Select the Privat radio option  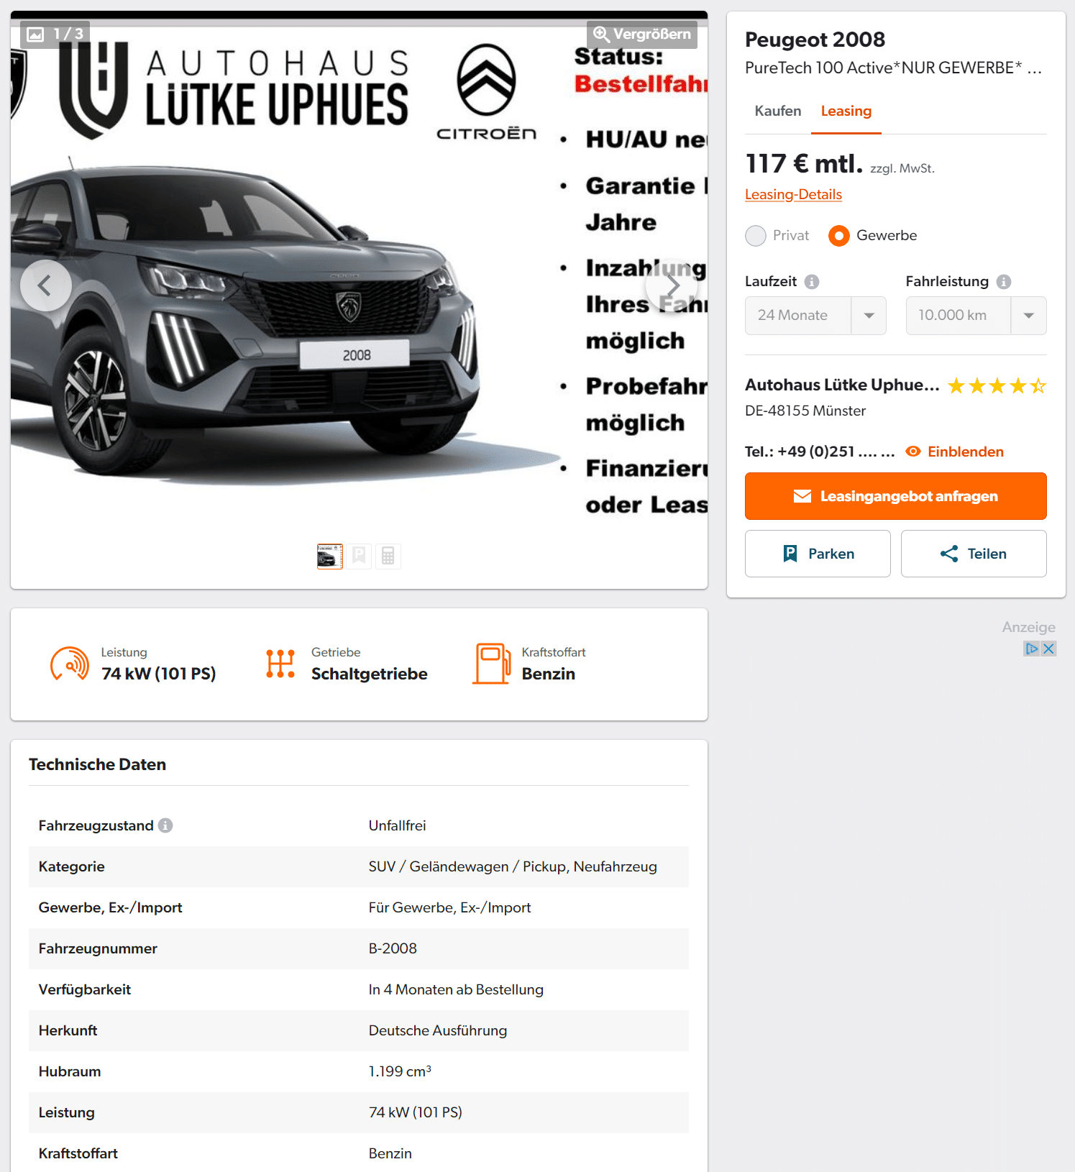pos(756,236)
